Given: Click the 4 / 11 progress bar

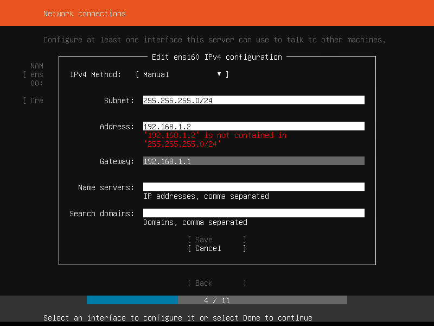Looking at the screenshot, I should 217,300.
